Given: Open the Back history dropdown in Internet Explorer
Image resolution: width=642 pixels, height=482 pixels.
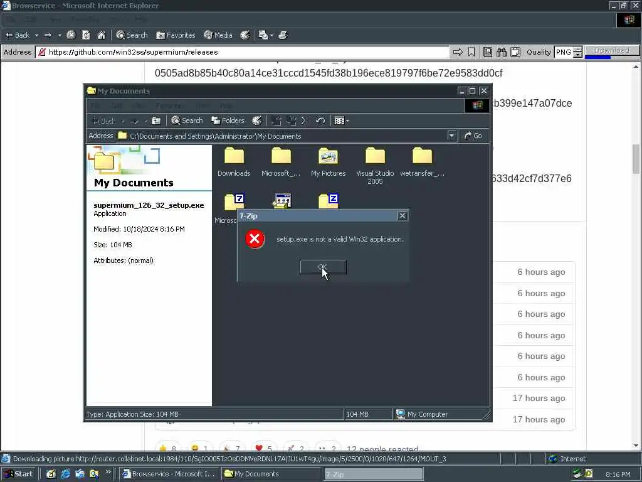Looking at the screenshot, I should [x=36, y=35].
